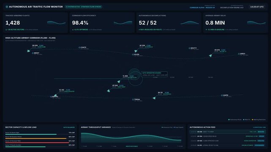This screenshot has width=271, height=152.
Task: Click the Now Flow Stable axis label
Action: coord(132,147)
